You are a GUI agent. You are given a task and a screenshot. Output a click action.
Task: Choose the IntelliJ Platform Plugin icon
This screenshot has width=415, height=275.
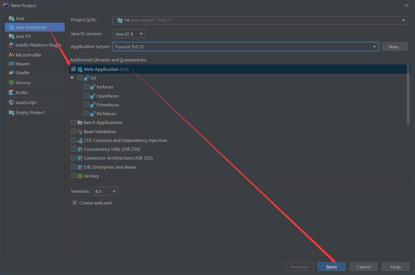coord(11,45)
